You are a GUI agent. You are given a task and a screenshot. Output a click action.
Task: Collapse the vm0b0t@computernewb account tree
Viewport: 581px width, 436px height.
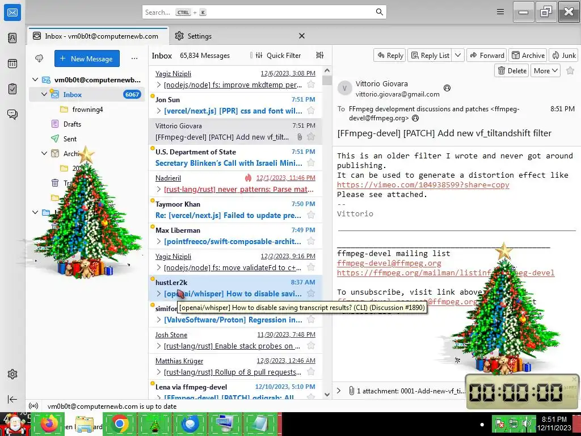click(35, 79)
